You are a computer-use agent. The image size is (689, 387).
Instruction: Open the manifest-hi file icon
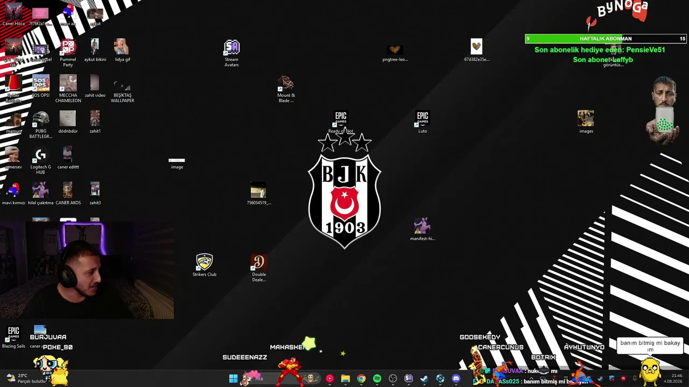coord(423,230)
